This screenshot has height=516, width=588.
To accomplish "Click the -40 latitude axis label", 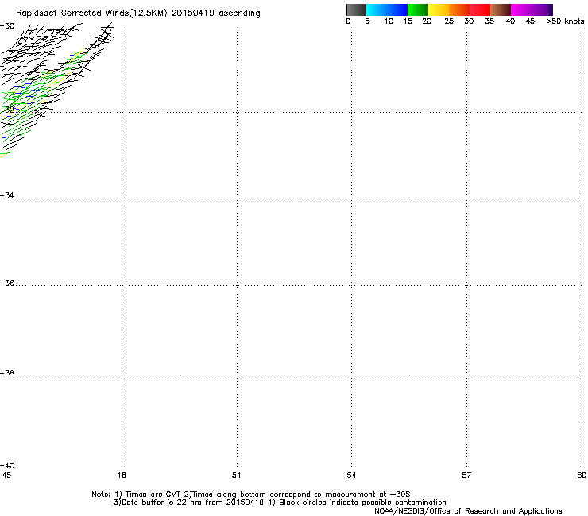I will tap(7, 465).
